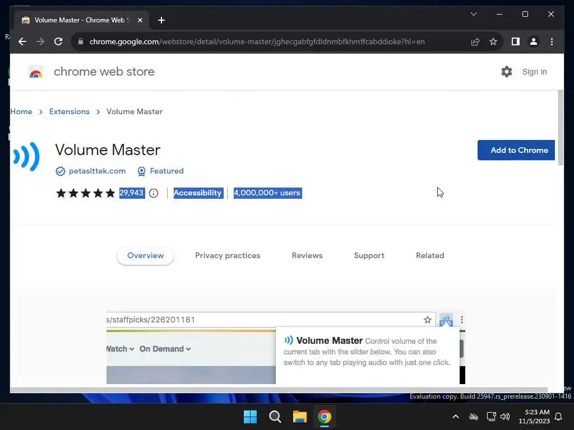Go to the Extensions breadcrumb

click(x=69, y=111)
